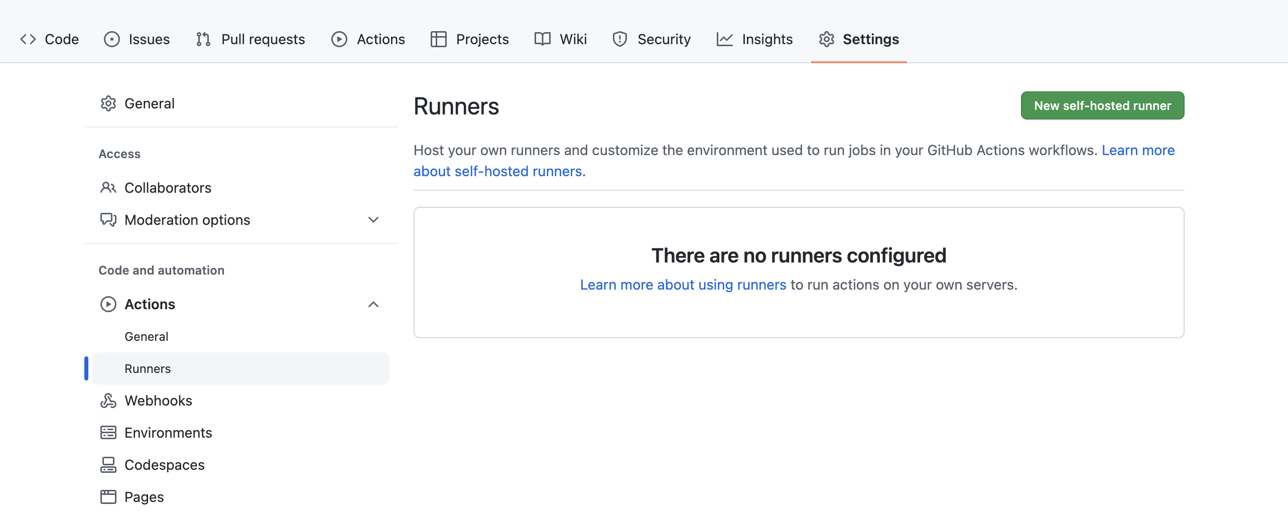Image resolution: width=1288 pixels, height=519 pixels.
Task: Follow Learn more about using runners link
Action: click(683, 285)
